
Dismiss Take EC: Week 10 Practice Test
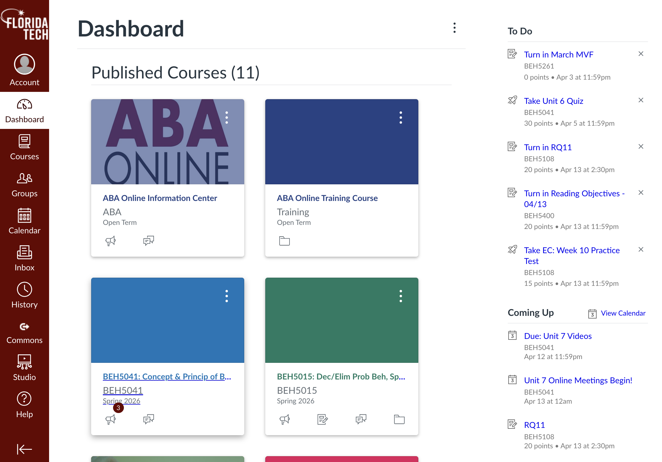tap(641, 250)
